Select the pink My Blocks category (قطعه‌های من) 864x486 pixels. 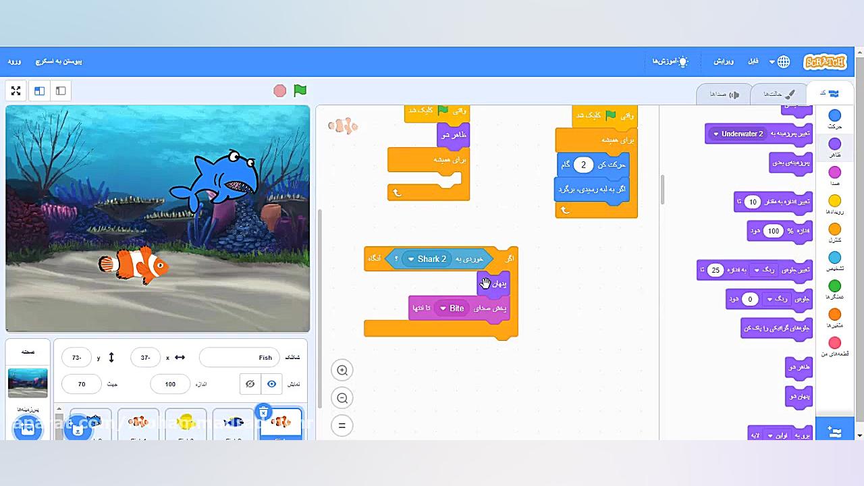point(835,346)
